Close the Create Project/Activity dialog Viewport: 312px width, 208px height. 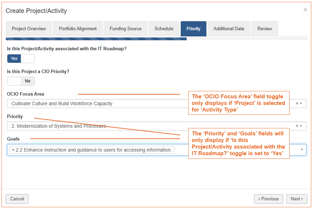(305, 10)
